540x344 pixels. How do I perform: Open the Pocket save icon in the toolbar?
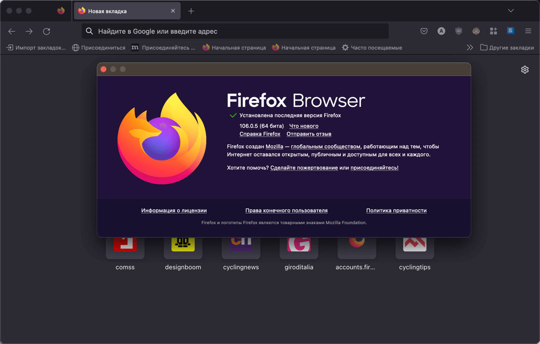[x=424, y=31]
